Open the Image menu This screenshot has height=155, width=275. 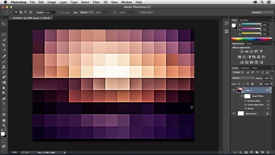[52, 2]
